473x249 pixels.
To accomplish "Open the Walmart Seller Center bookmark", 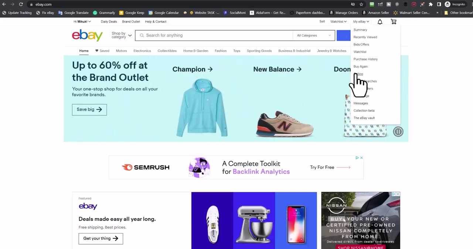I will click(x=411, y=13).
